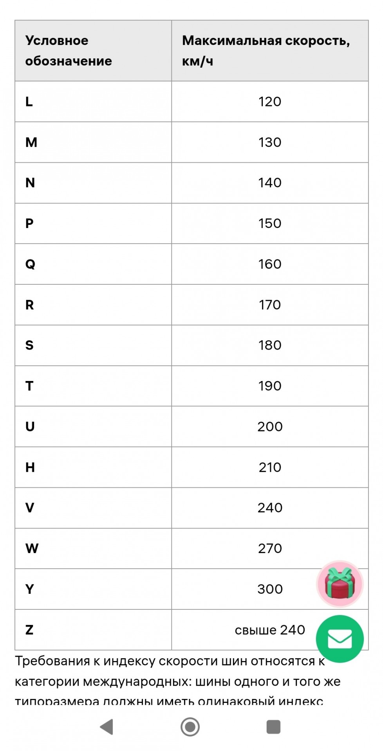Click the value 170 for index R

(x=270, y=305)
